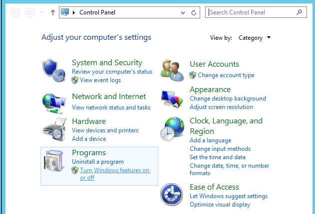Viewport: 315px width, 214px height.
Task: Click the Network and Internet globe icon
Action: tap(54, 103)
